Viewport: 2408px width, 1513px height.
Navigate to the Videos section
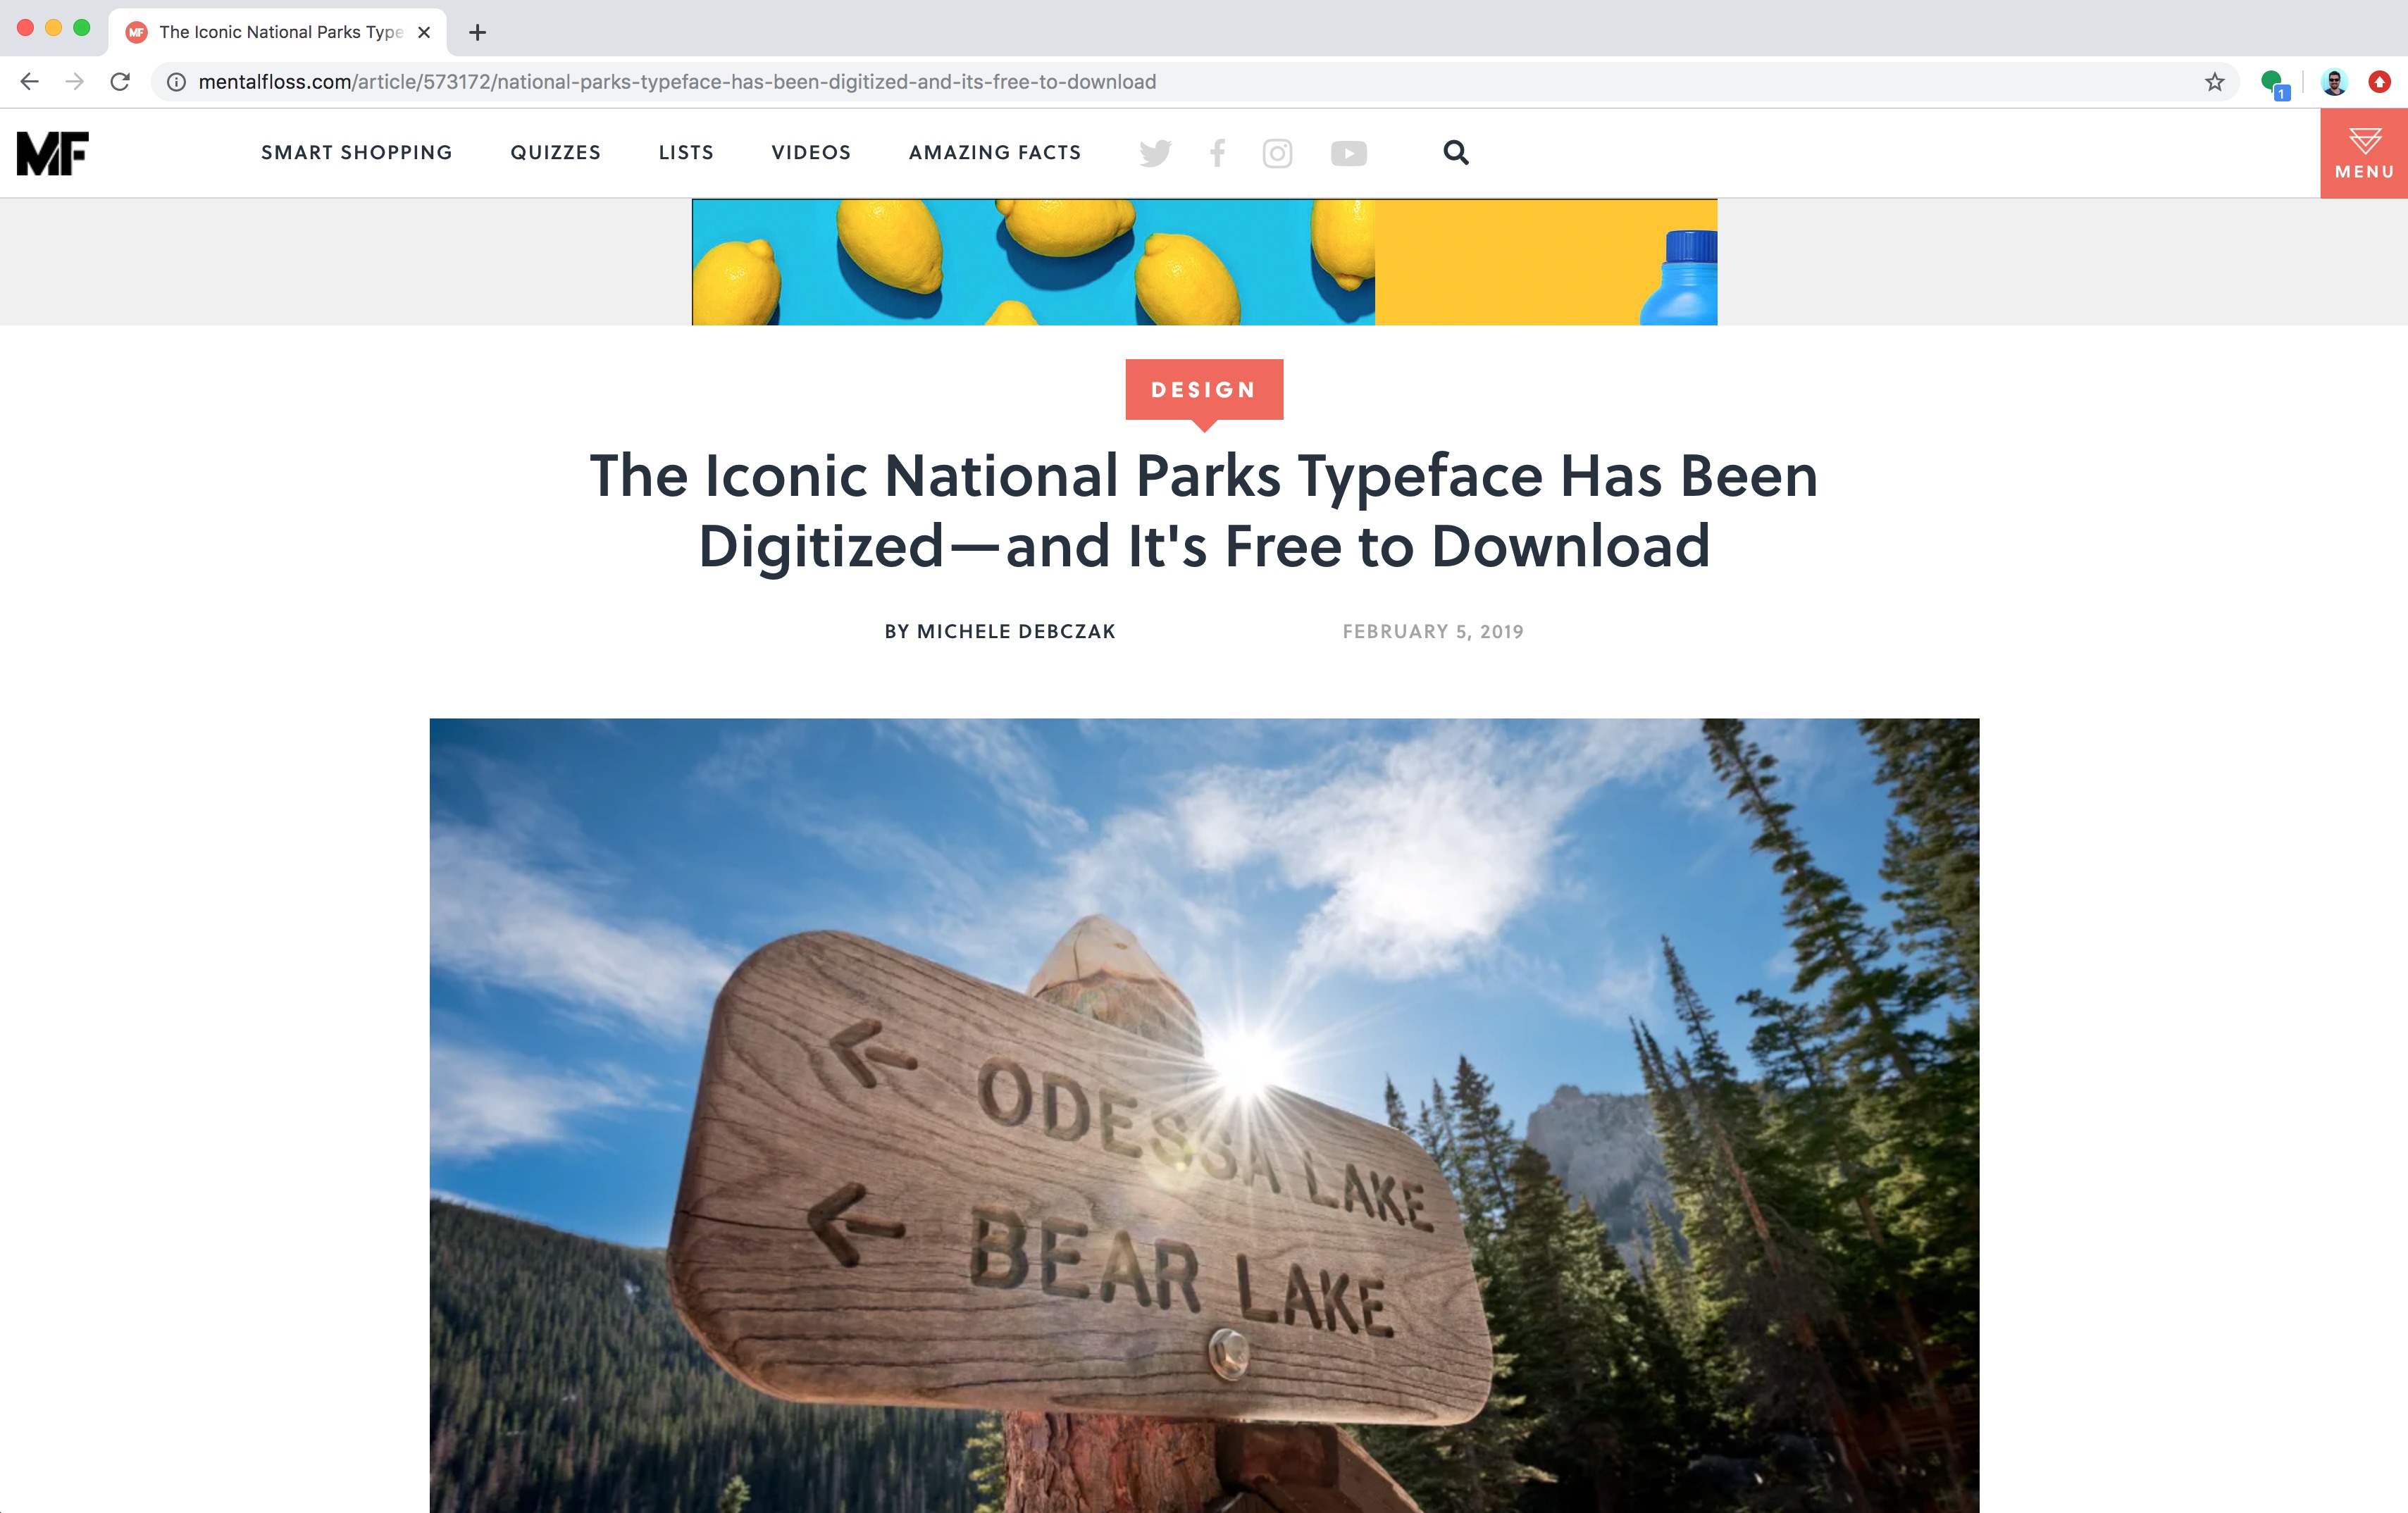click(x=811, y=152)
